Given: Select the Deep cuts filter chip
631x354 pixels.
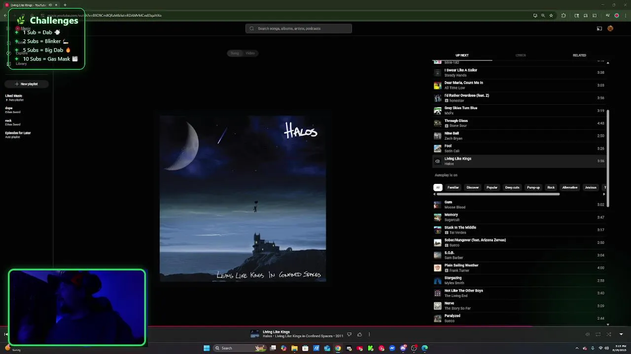Looking at the screenshot, I should click(512, 187).
